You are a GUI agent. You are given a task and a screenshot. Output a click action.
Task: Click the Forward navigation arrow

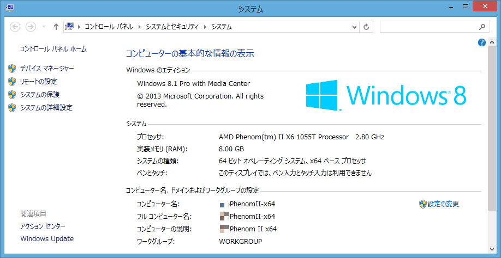[31, 27]
